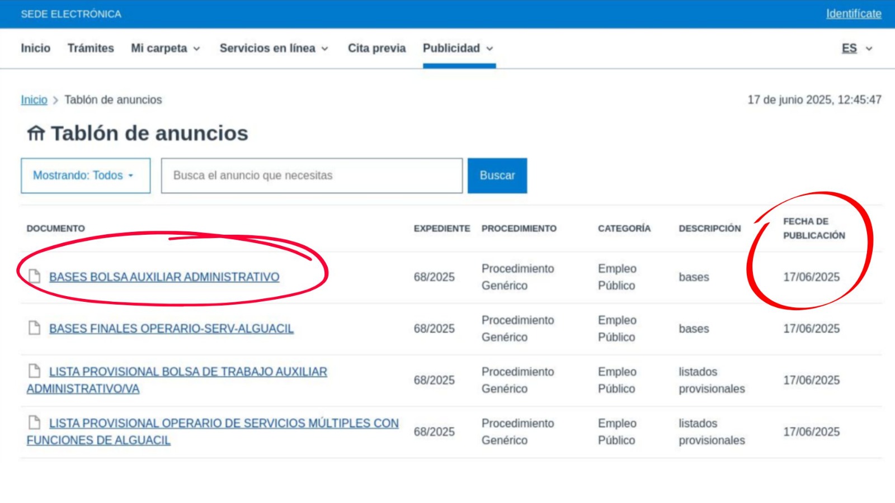Click file icon for LISTA PROVISIONAL OPERARIO DE SERVICIOS
895x503 pixels.
[x=35, y=422]
